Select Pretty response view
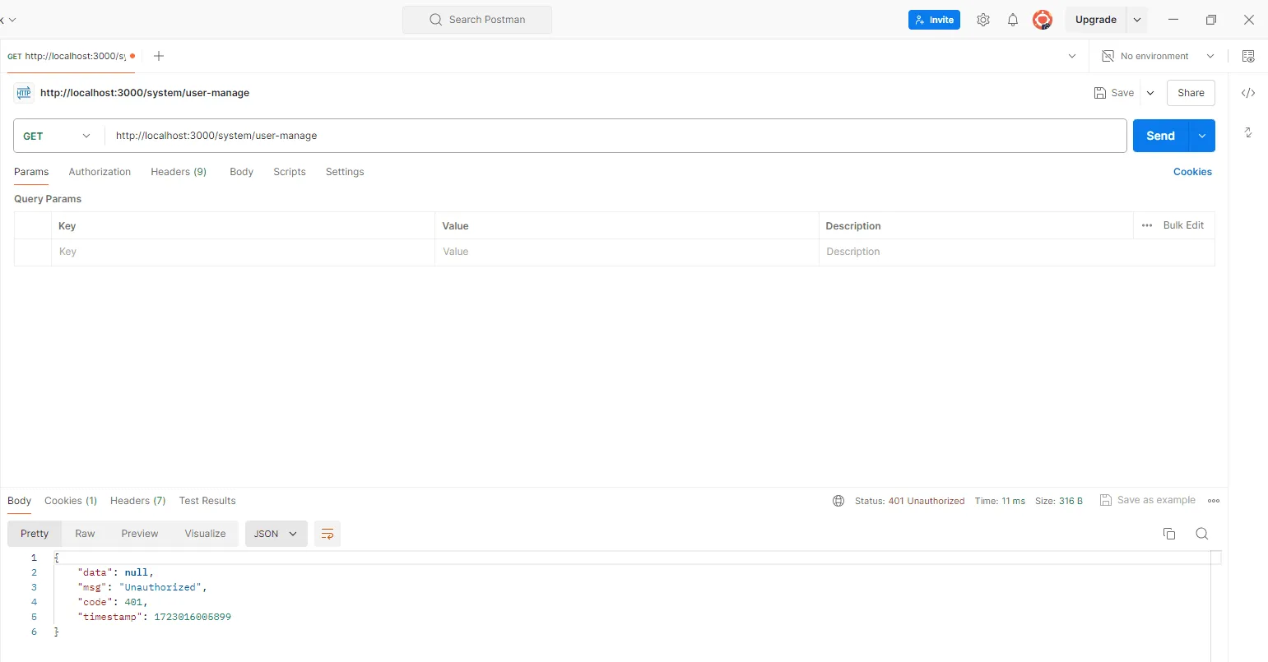The height and width of the screenshot is (662, 1268). [35, 534]
